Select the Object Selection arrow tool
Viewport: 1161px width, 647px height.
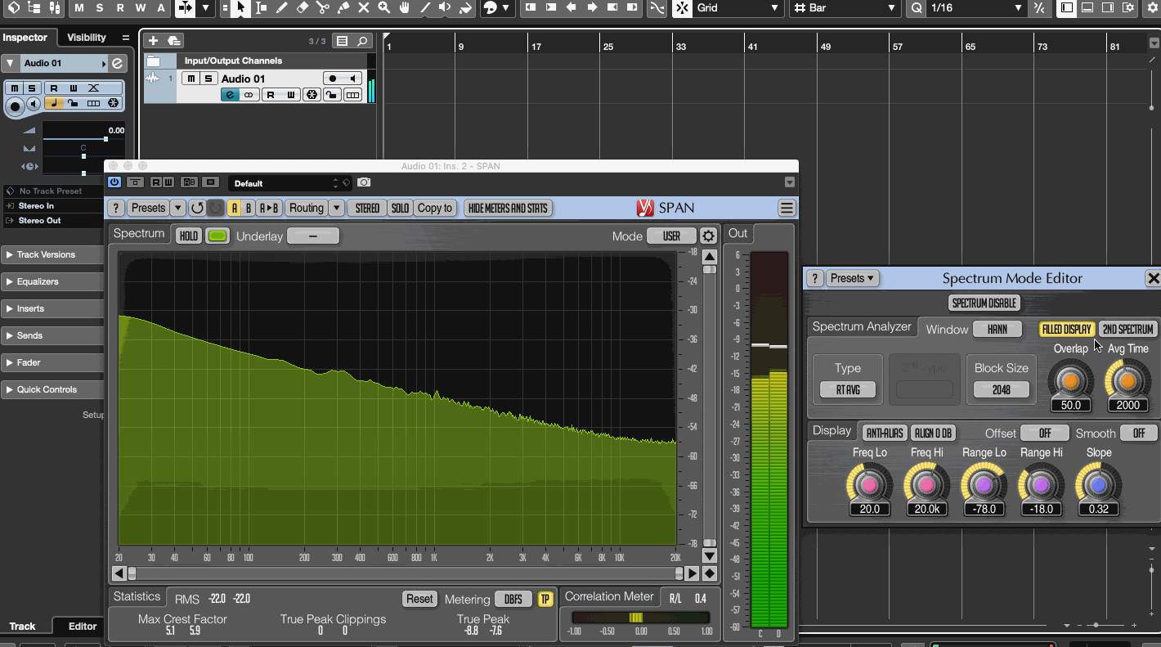point(240,8)
